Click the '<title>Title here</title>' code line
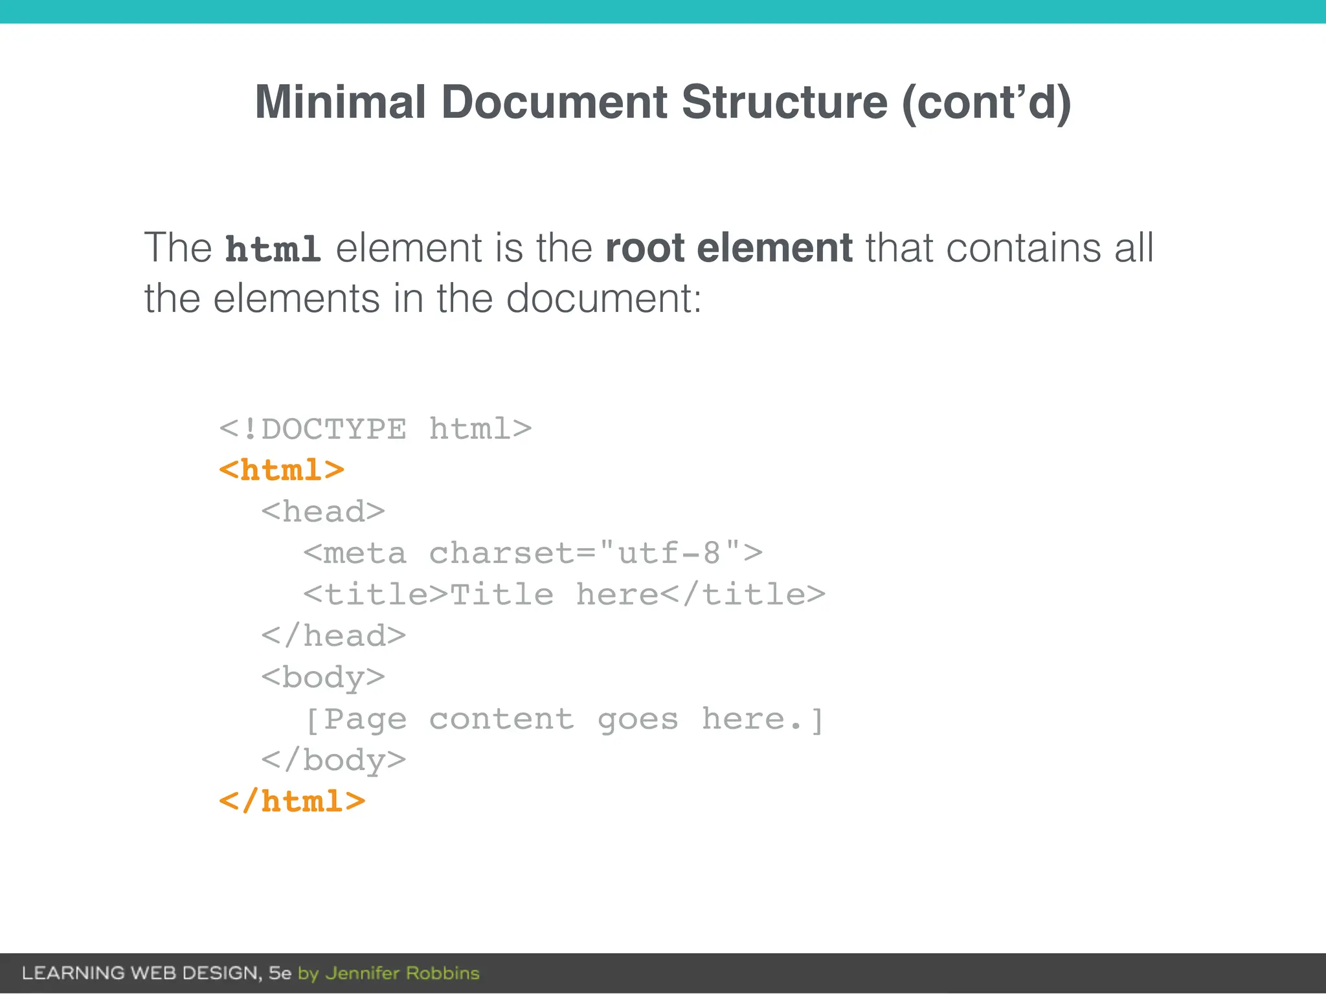The image size is (1326, 994). (565, 595)
